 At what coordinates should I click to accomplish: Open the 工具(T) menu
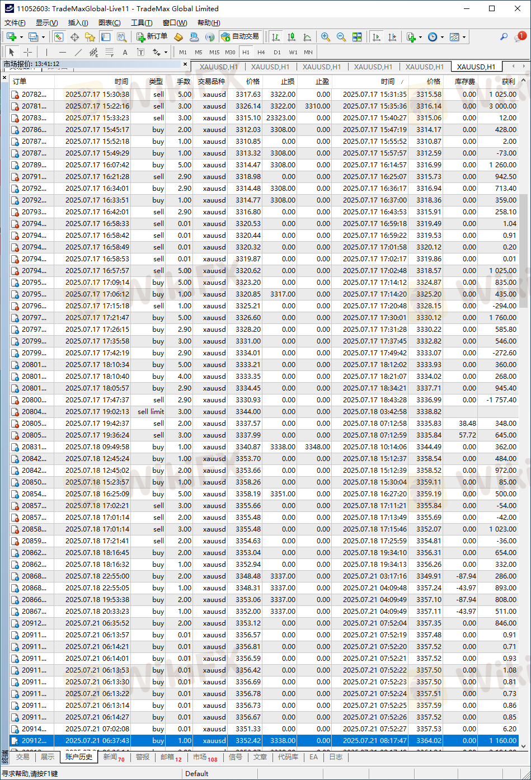[142, 23]
